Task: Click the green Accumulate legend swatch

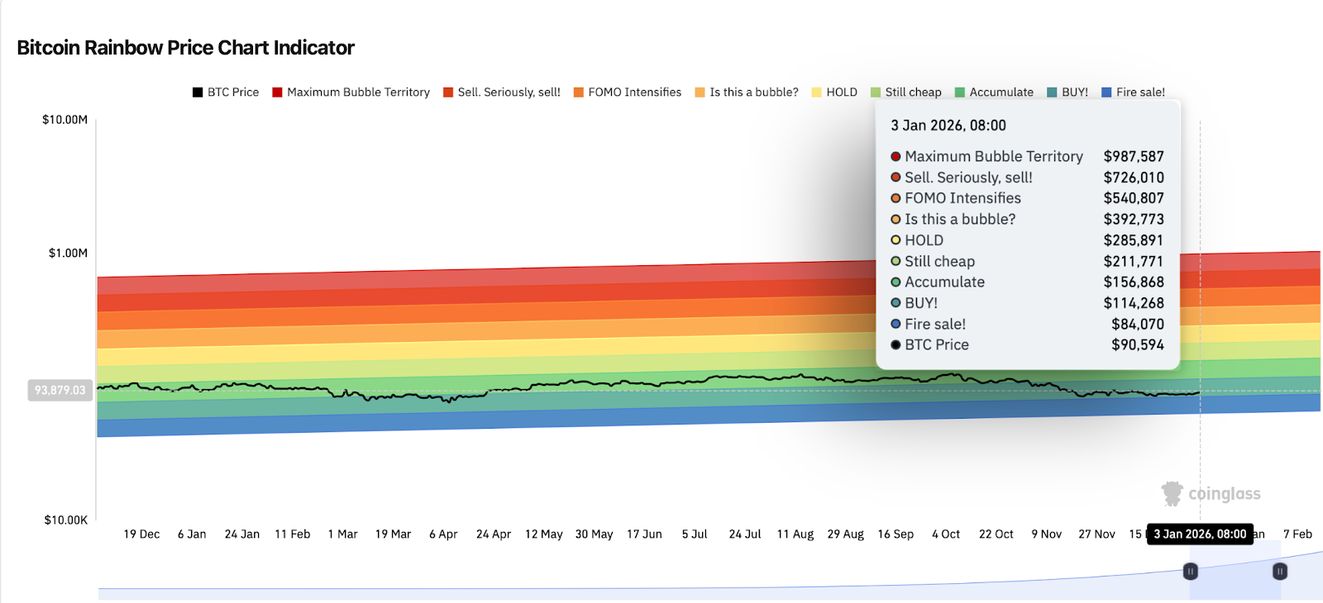Action: coord(960,93)
